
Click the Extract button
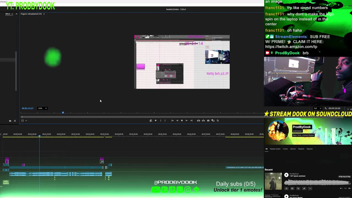coord(203,120)
